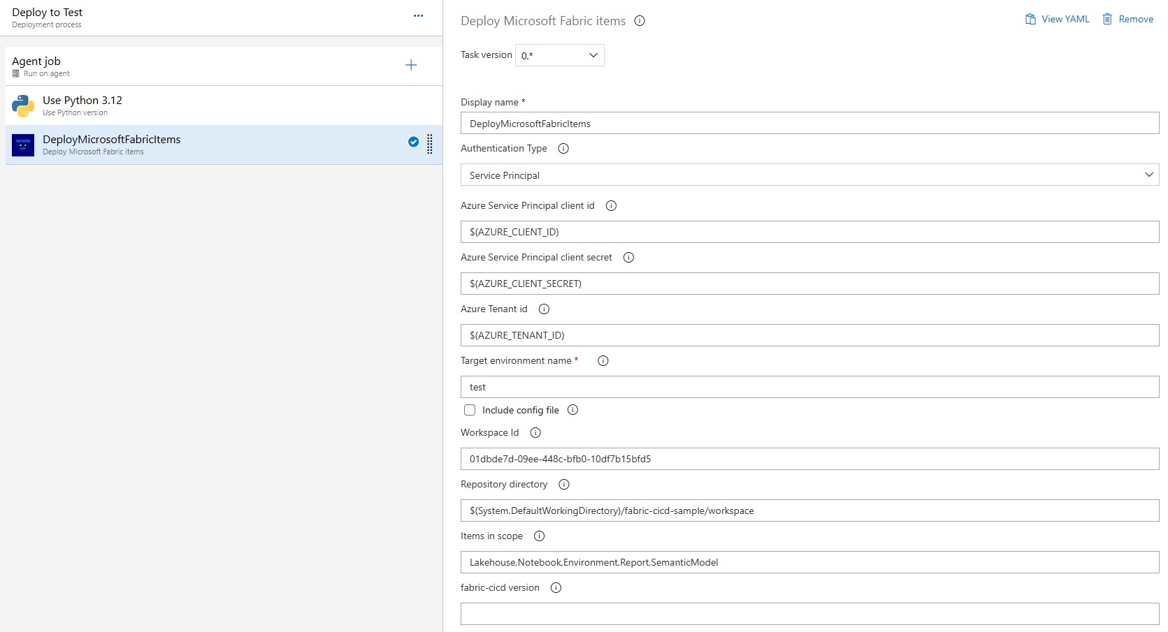Click the Python logo on Use Python 3.12
The height and width of the screenshot is (632, 1168).
pos(22,105)
